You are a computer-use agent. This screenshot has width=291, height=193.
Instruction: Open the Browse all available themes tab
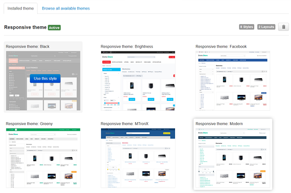pos(65,8)
